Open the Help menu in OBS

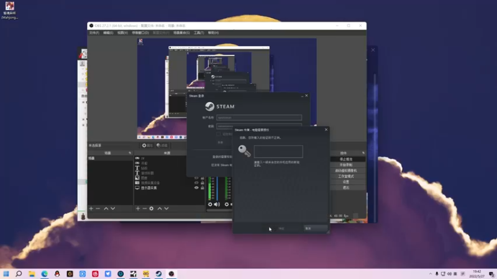(213, 33)
